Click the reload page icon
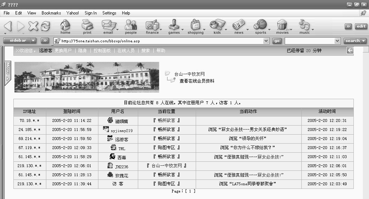Screen dimensions: 369x199 45,26
